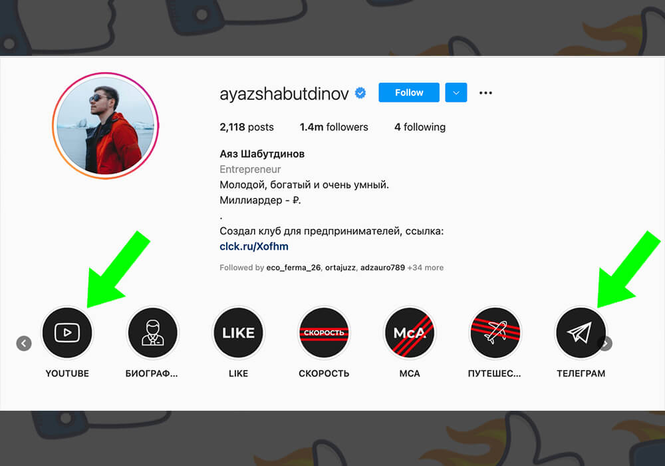This screenshot has height=466, width=665.
Task: Click the Follow button
Action: pos(409,93)
